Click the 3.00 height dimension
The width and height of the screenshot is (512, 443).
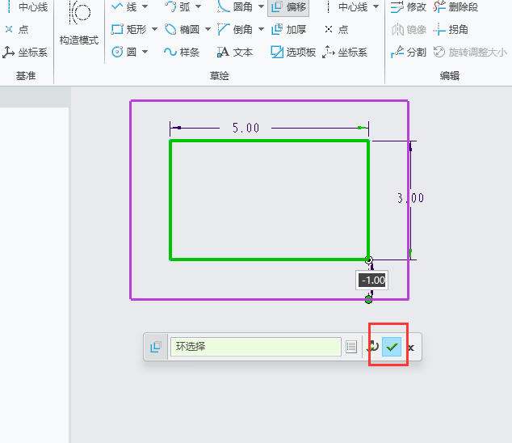[410, 198]
